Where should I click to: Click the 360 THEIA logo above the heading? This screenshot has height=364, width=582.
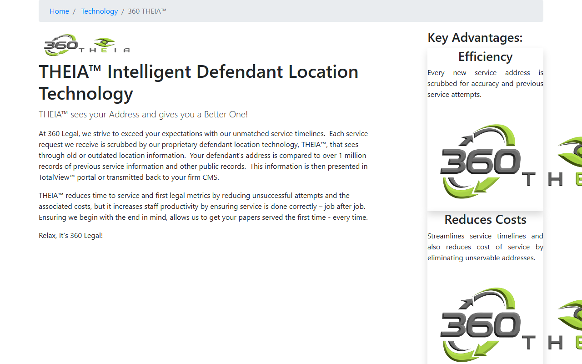click(x=86, y=45)
